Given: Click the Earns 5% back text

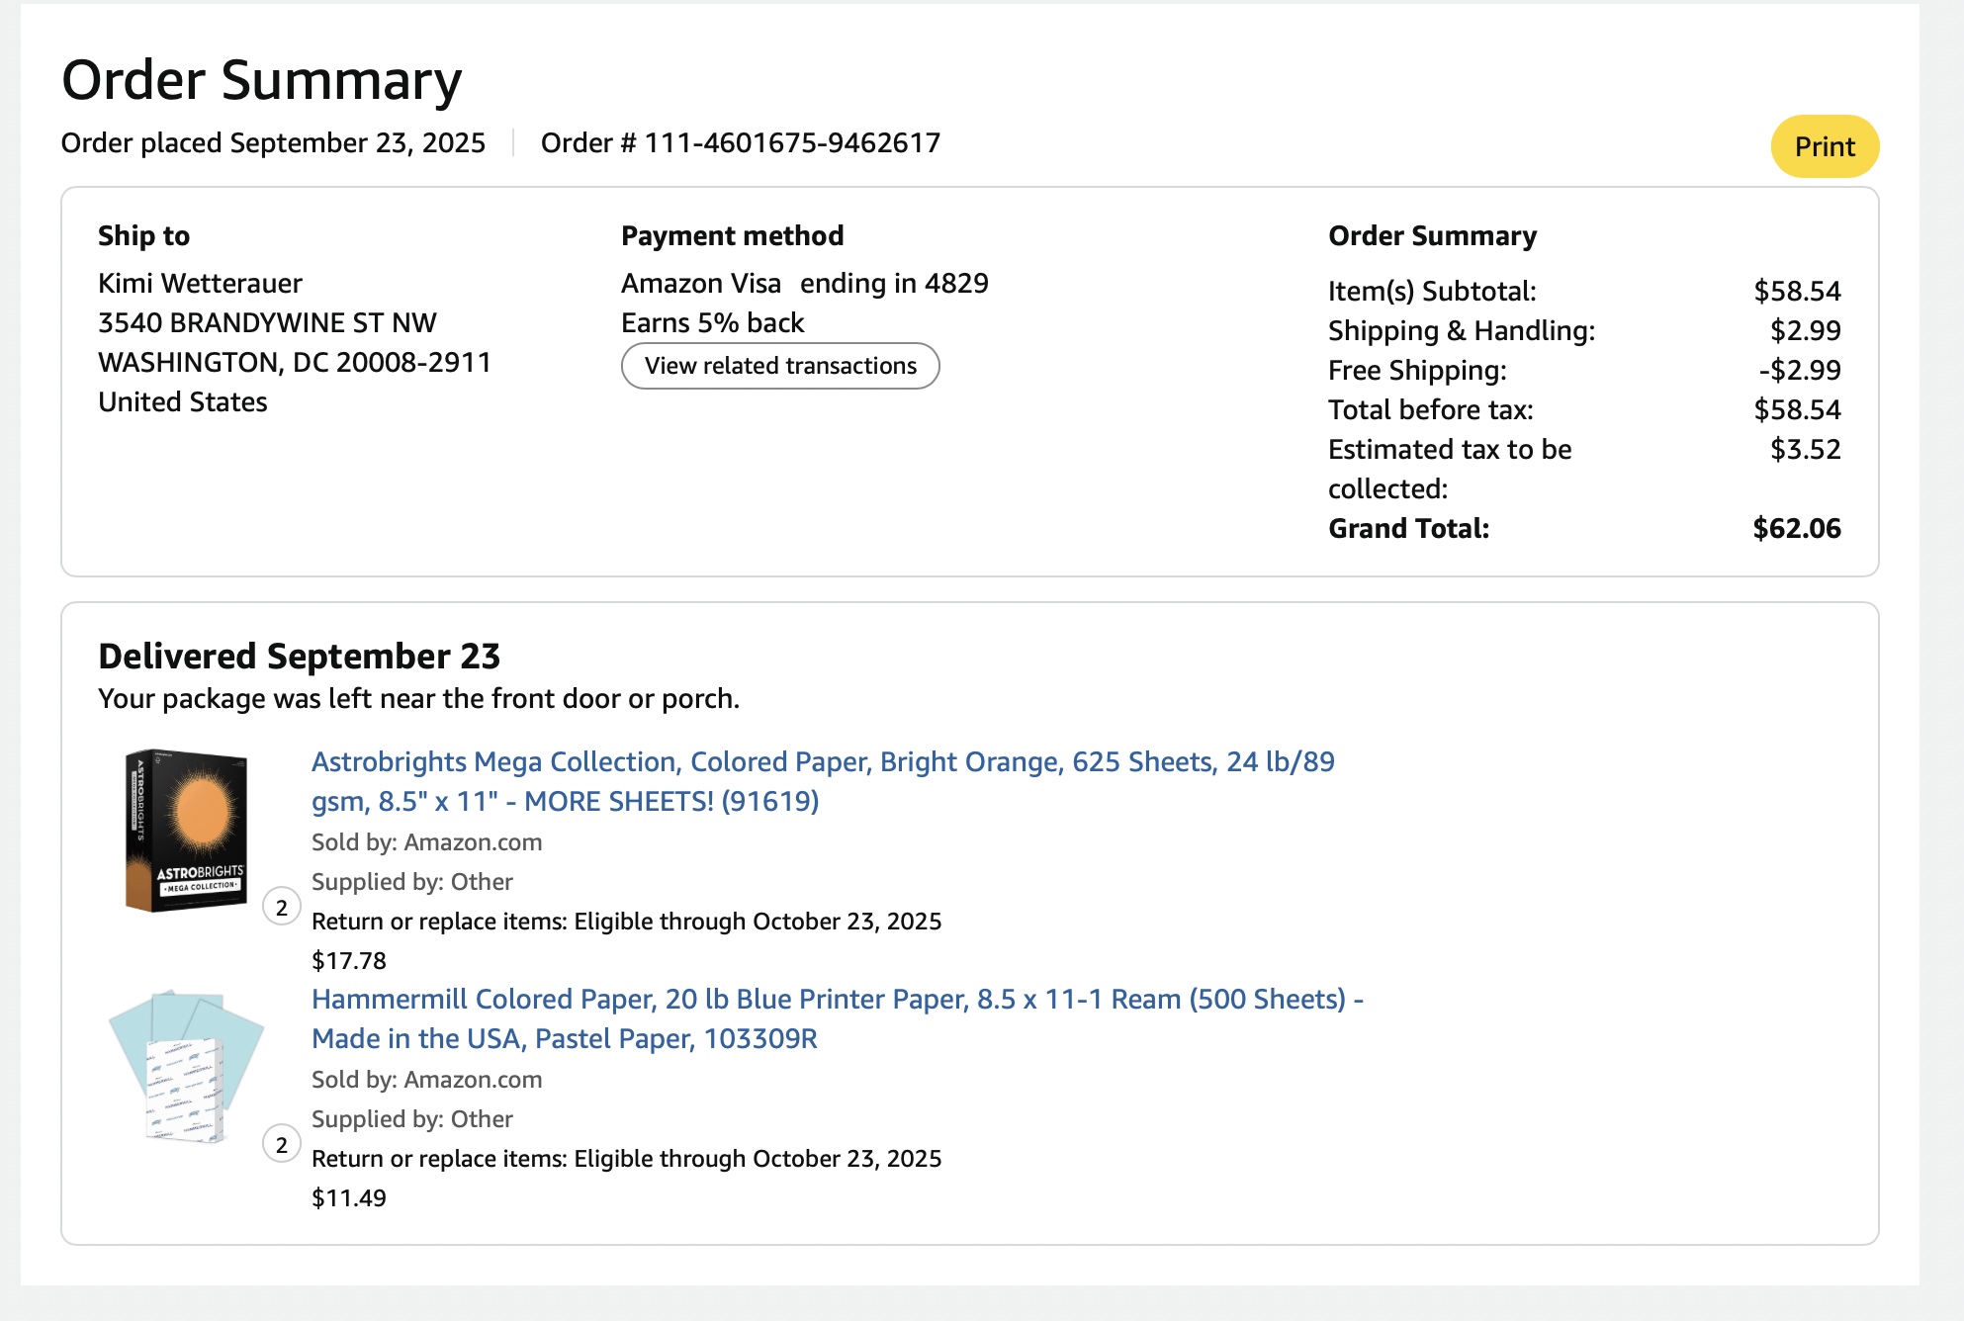Looking at the screenshot, I should coord(712,322).
